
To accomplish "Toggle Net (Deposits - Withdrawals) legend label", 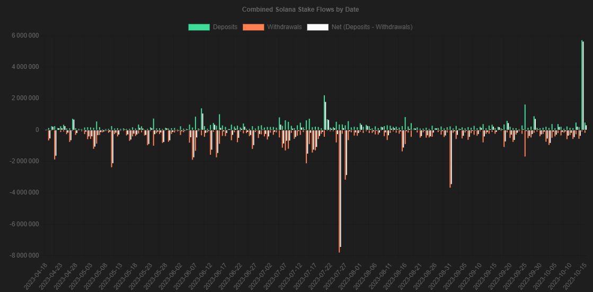I will tap(371, 26).
